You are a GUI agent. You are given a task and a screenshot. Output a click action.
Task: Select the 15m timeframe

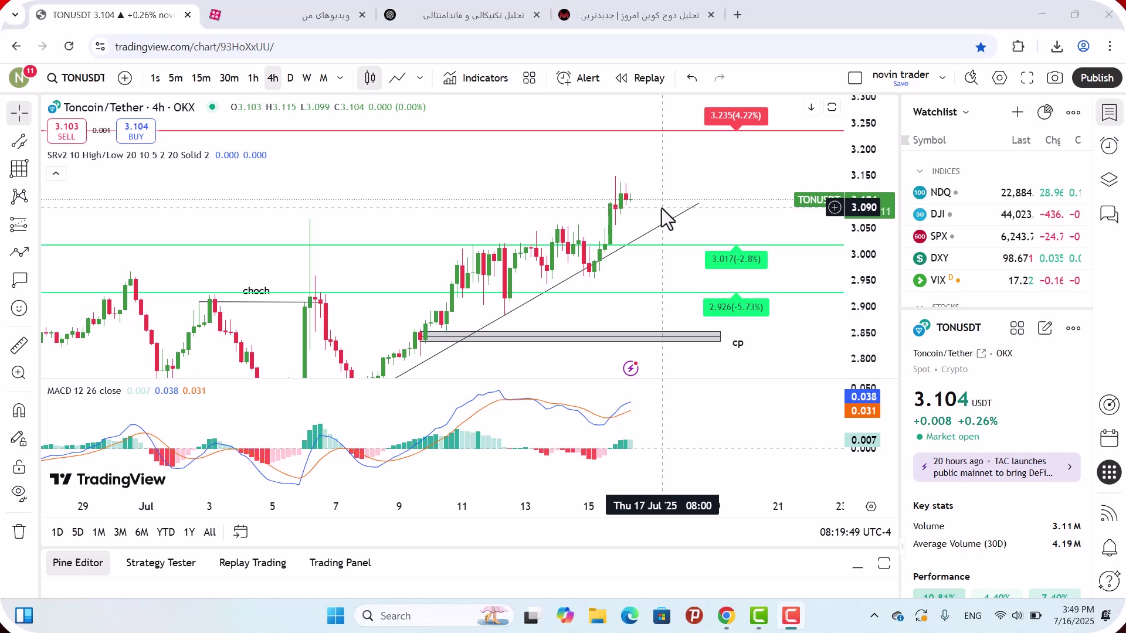point(201,78)
